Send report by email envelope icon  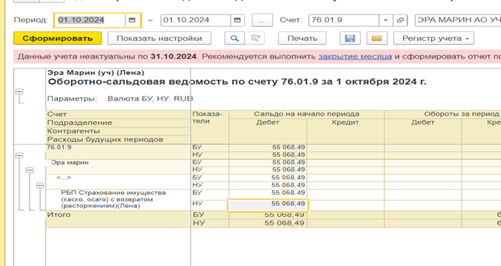[x=377, y=38]
